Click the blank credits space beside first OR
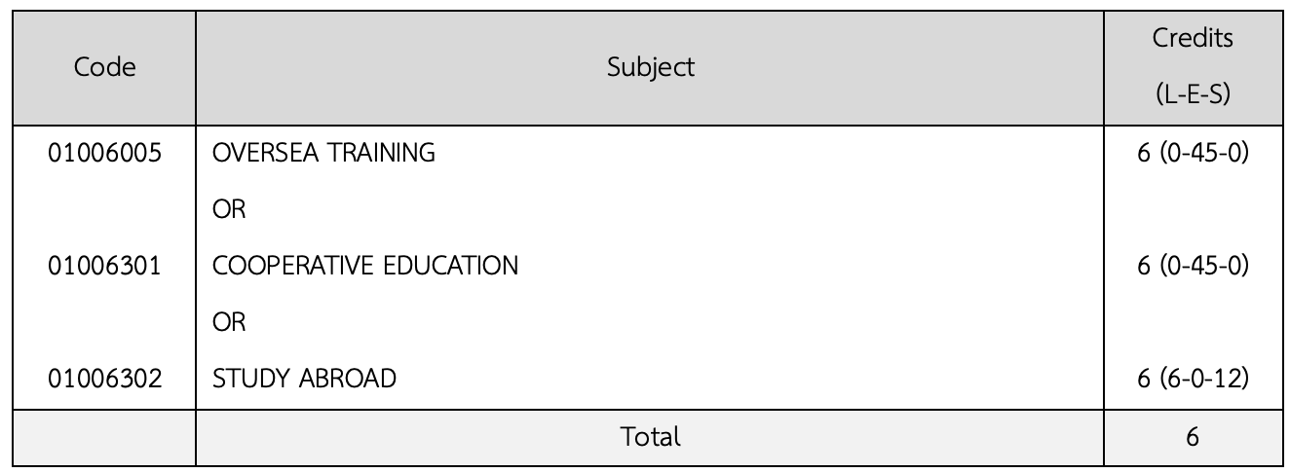This screenshot has height=473, width=1290. 1192,209
